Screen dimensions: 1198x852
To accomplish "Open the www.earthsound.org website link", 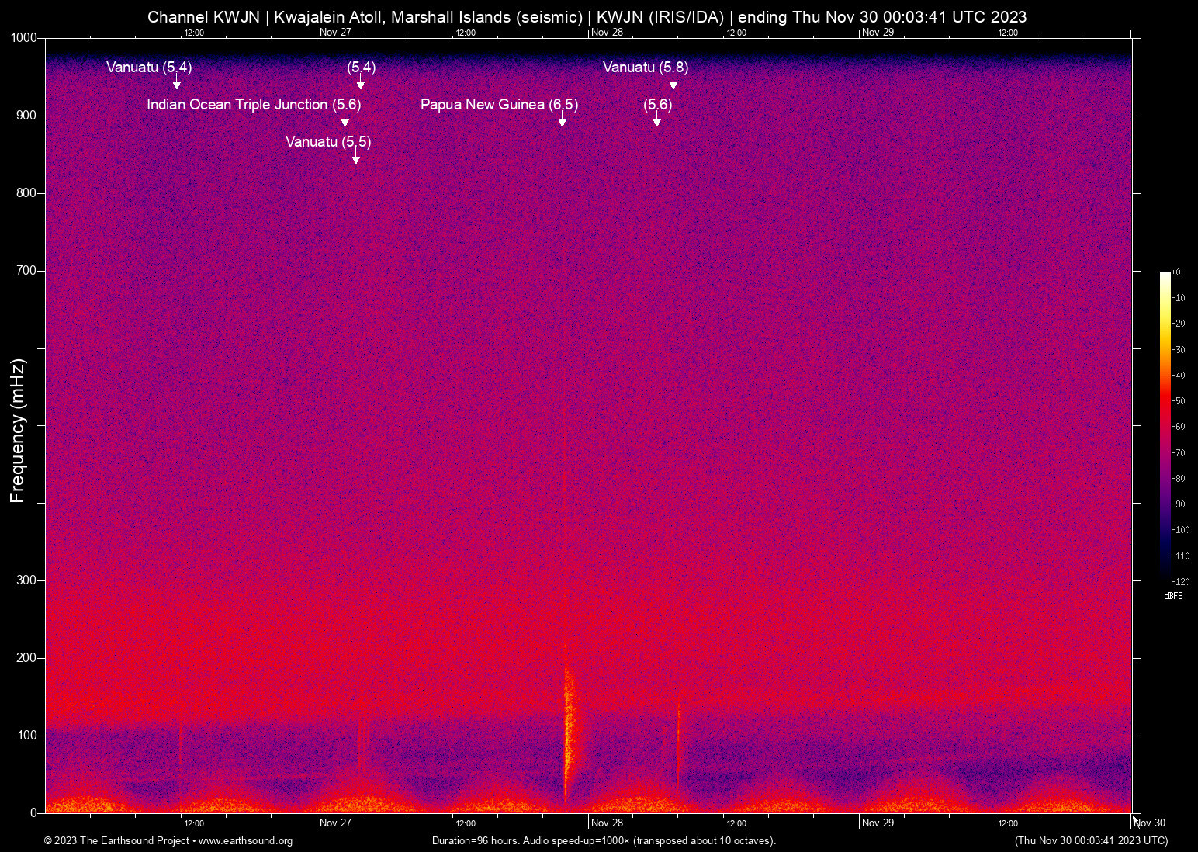I will (245, 841).
